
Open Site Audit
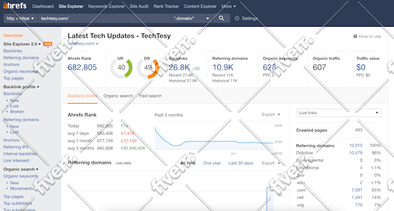point(139,6)
